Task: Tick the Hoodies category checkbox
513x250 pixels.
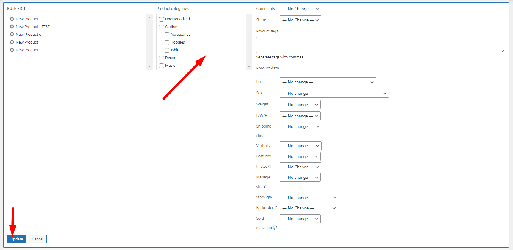Action: 167,43
